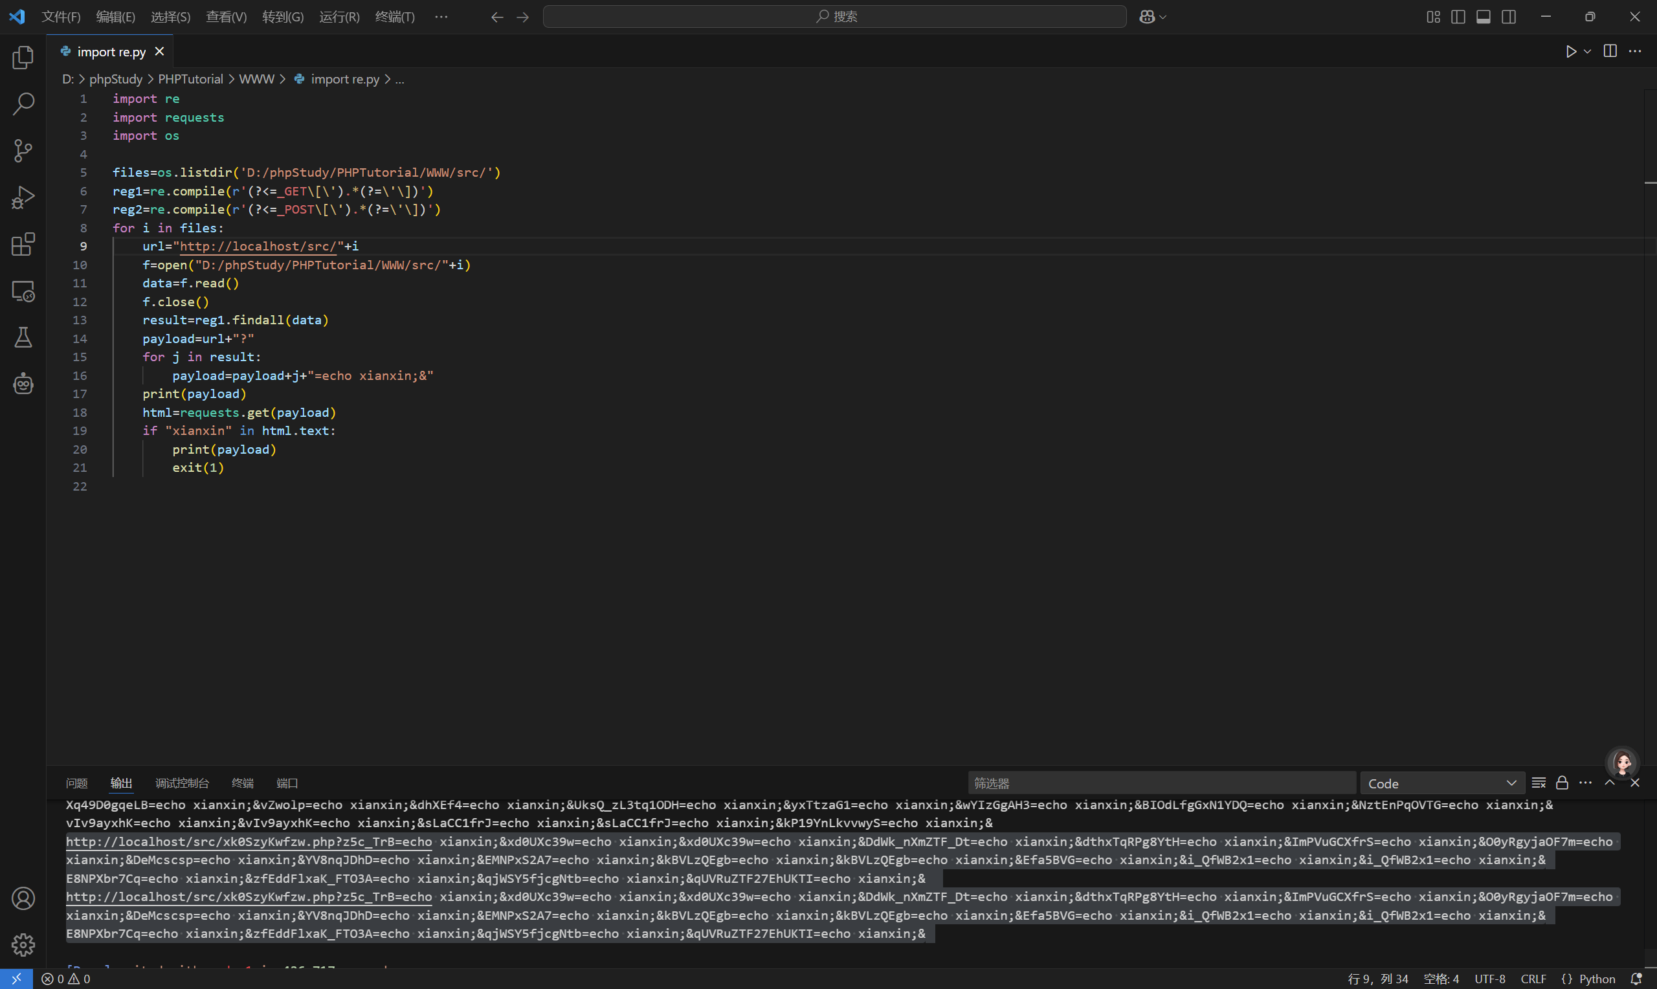The height and width of the screenshot is (989, 1657).
Task: Toggle the bottom panel layout button
Action: click(x=1483, y=17)
